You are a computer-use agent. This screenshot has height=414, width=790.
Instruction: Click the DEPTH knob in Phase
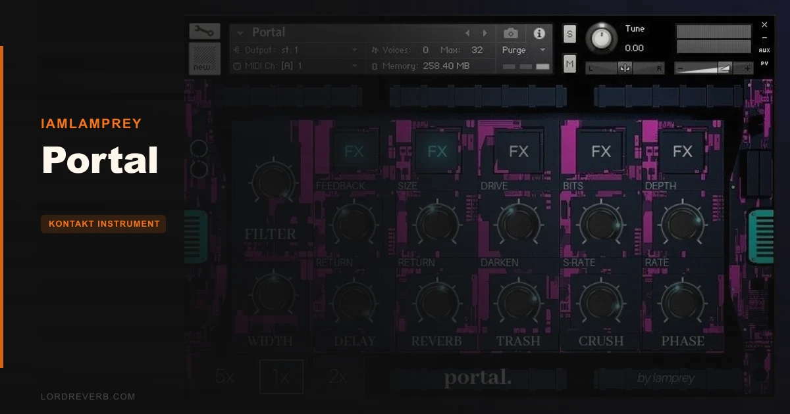[x=683, y=223]
